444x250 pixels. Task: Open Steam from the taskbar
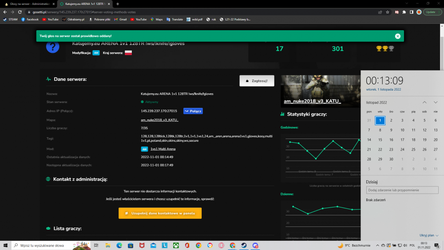244,246
